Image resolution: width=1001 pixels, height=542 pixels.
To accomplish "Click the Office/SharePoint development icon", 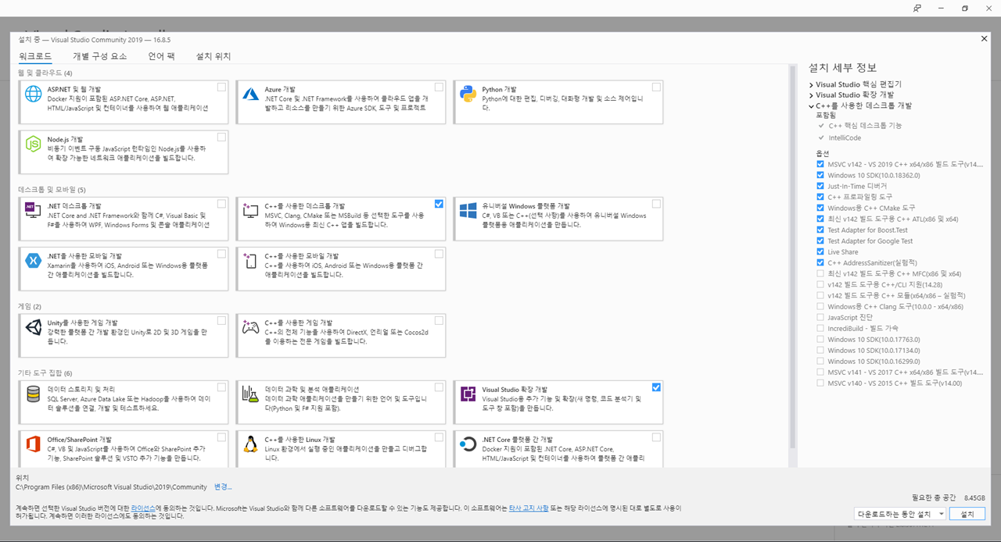I will pos(34,444).
